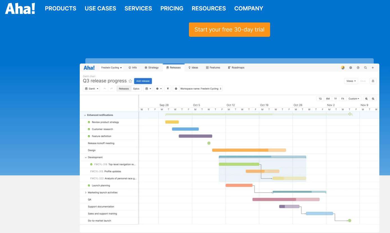Toggle the Launch planning check icon

[89, 186]
